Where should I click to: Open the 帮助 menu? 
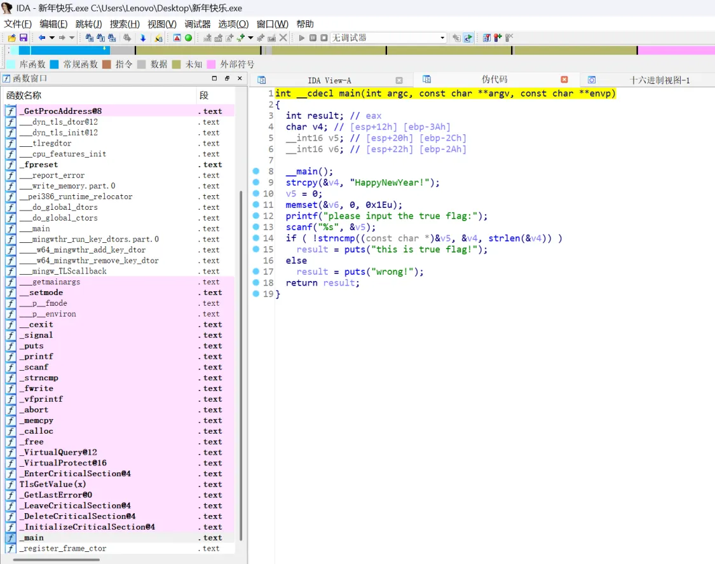(305, 24)
